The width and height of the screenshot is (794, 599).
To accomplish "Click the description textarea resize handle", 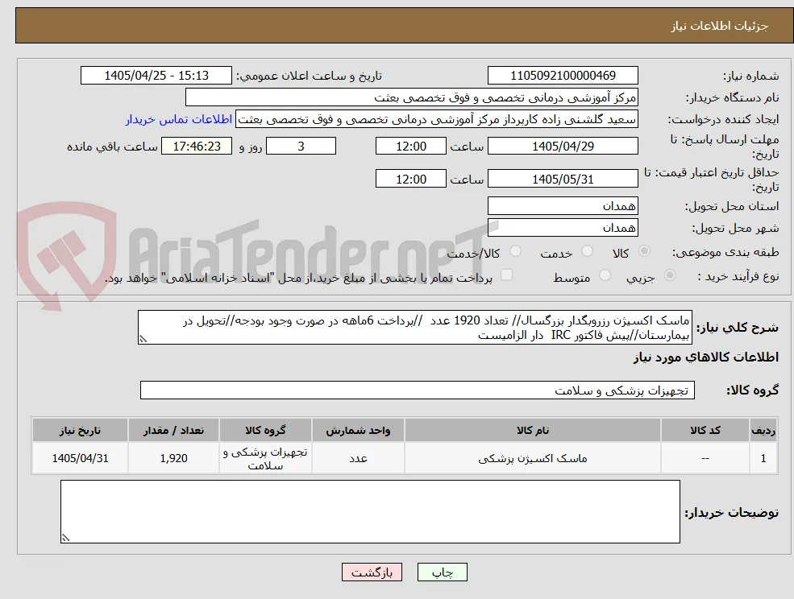I will point(143,340).
